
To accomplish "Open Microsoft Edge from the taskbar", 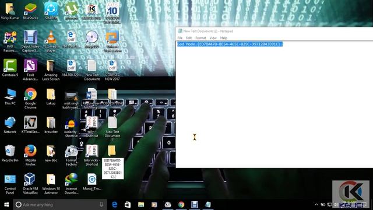I will [114, 205].
